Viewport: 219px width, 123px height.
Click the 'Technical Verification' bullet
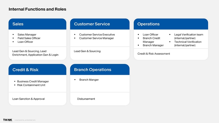[188, 43]
